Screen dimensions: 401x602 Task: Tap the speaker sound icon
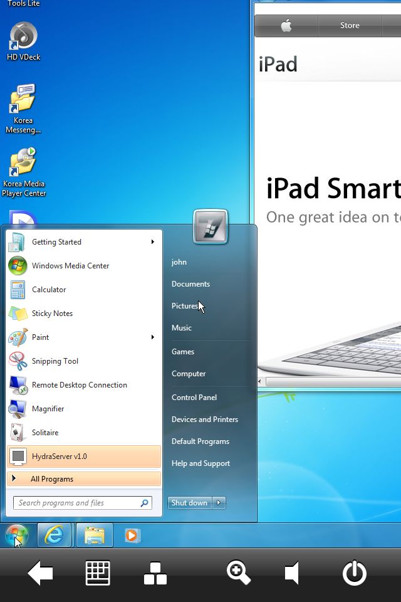coord(291,573)
